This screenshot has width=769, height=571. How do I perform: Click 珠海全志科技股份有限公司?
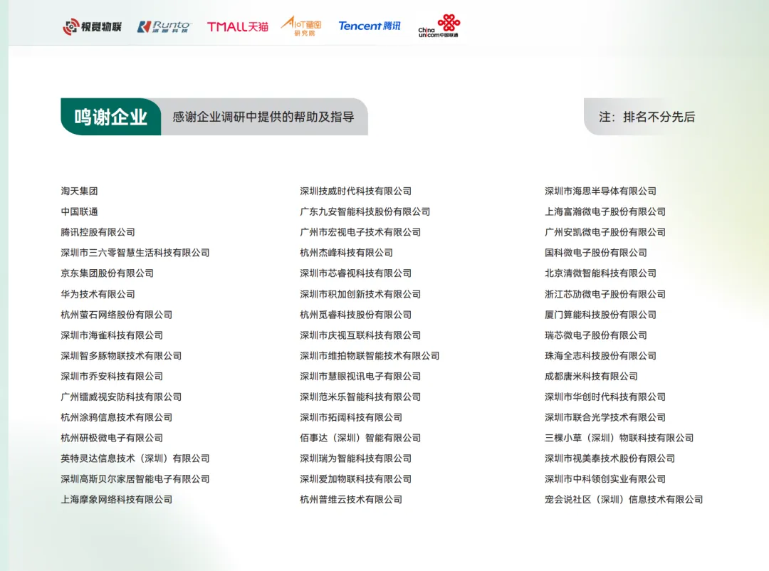[601, 356]
